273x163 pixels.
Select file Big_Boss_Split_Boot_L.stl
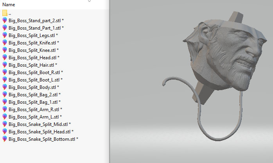pos(36,80)
